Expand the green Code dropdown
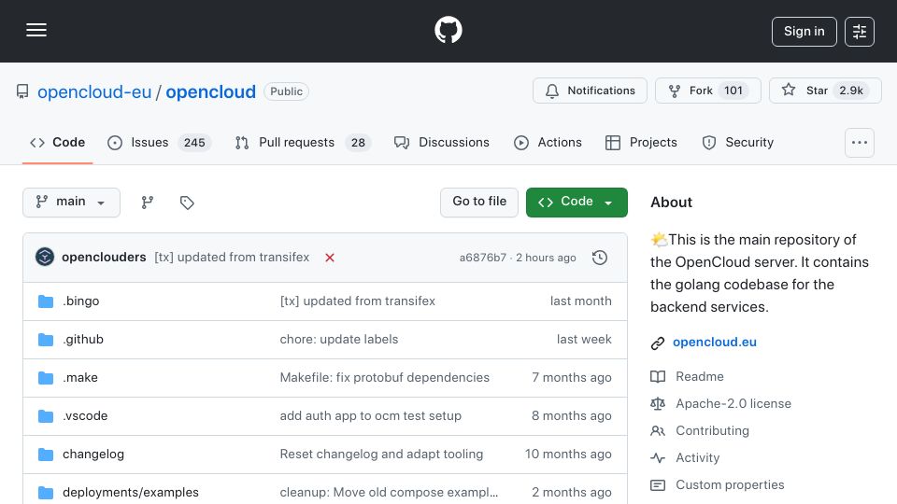The width and height of the screenshot is (897, 504). (577, 203)
